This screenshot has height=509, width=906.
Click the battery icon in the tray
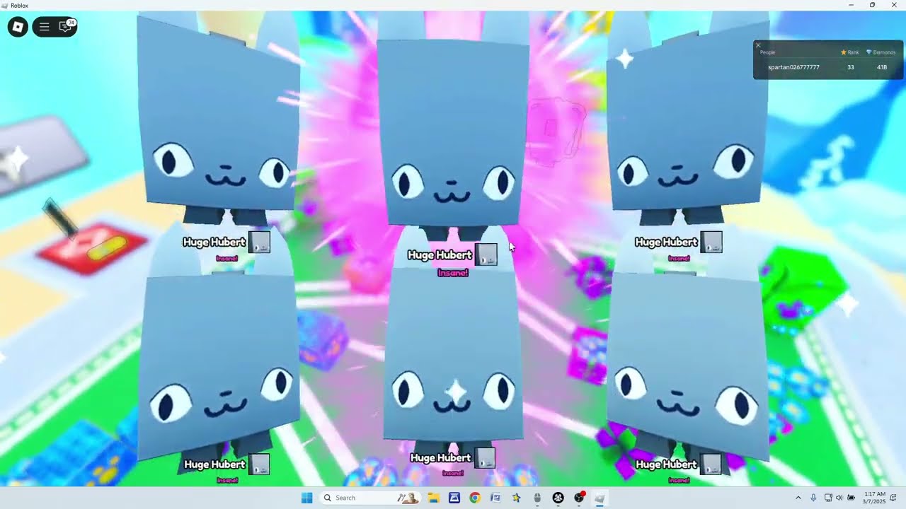pos(851,498)
